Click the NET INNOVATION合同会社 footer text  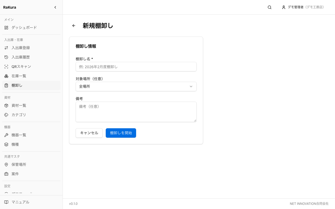click(309, 204)
